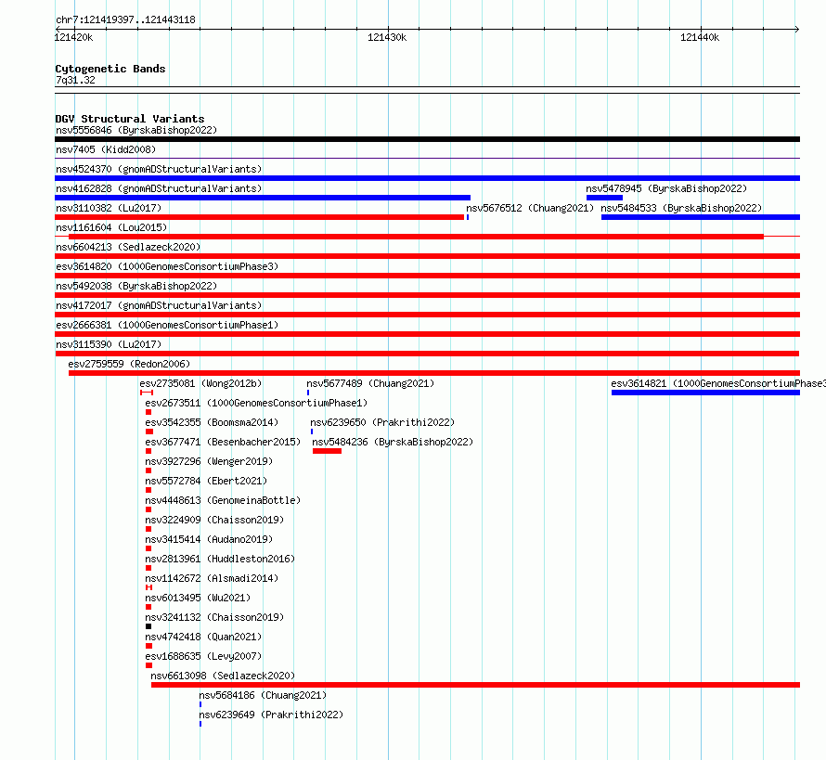Screen dimensions: 826x760
Task: Click nsv4448613 (GenomeinaBottle) label
Action: pyautogui.click(x=223, y=500)
